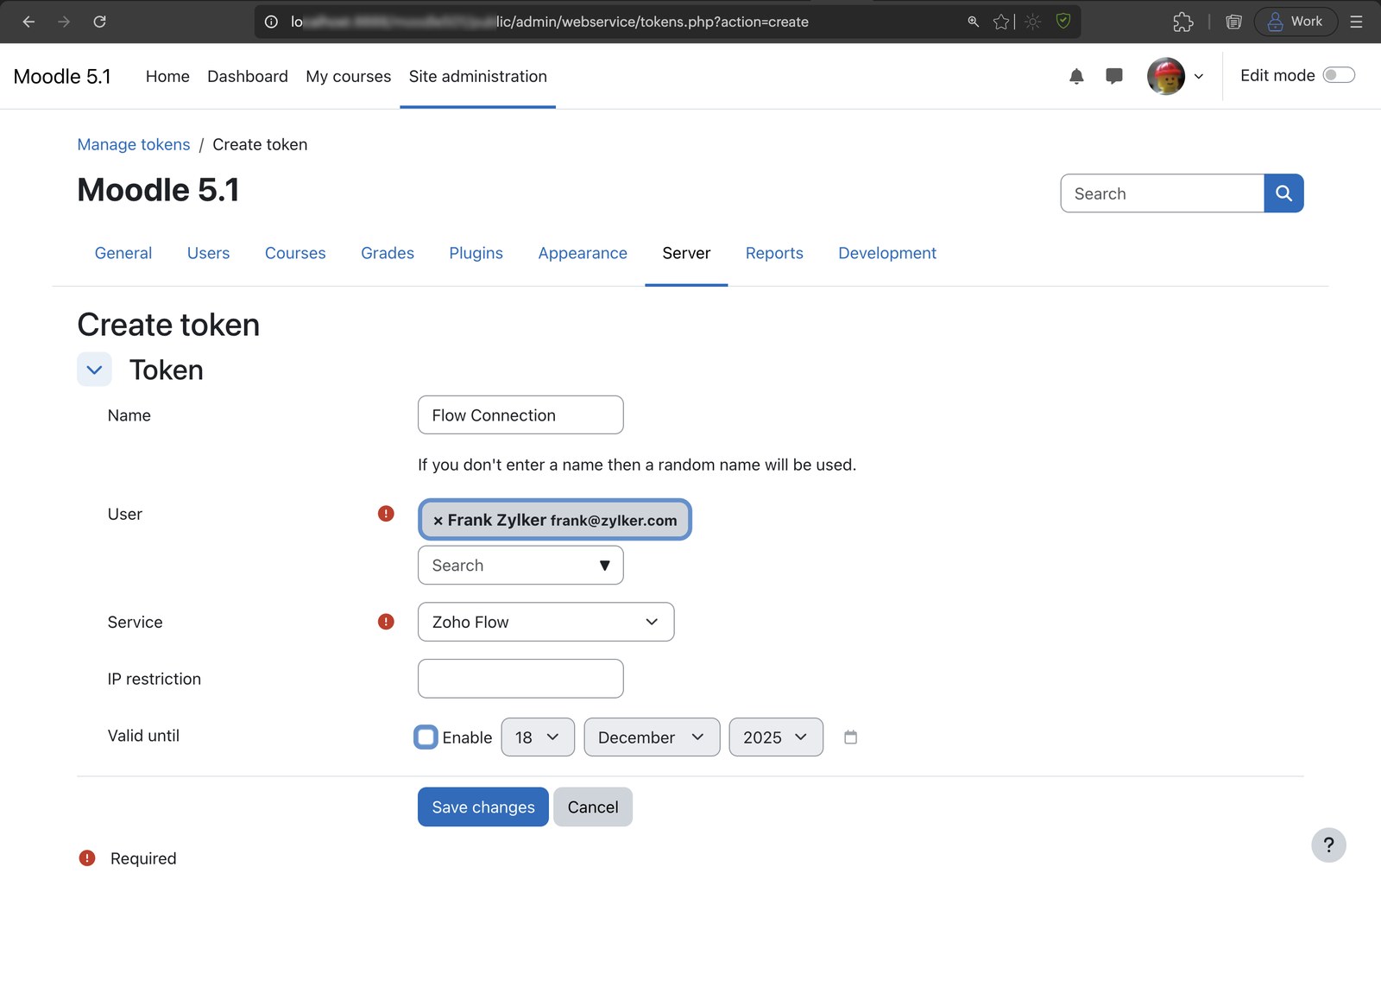Click the brightness sun icon in address bar

[1032, 22]
